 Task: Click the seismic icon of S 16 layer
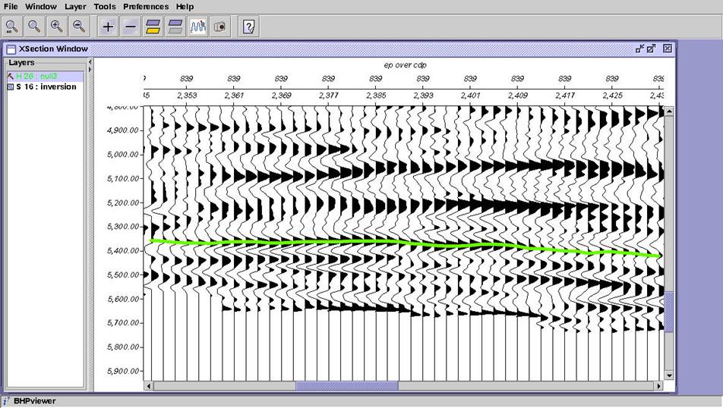(x=11, y=87)
